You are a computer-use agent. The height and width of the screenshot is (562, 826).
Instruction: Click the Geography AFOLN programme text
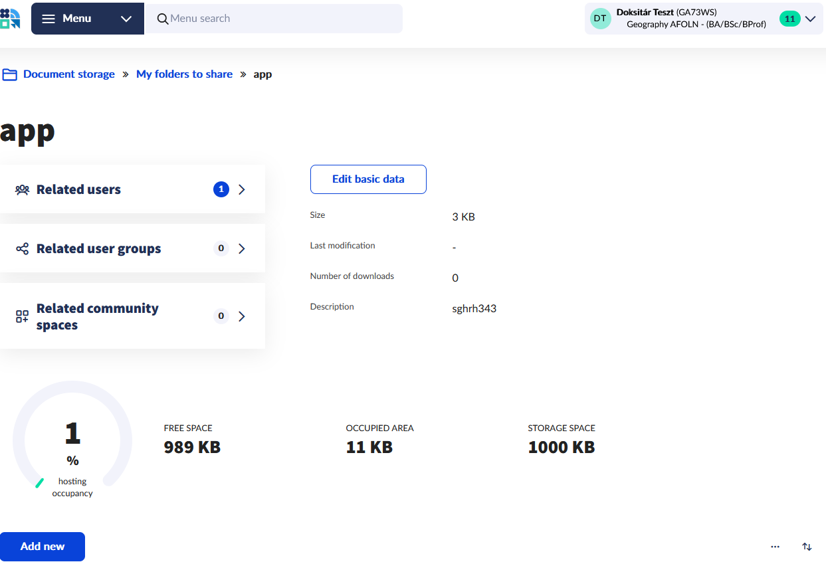pyautogui.click(x=696, y=25)
